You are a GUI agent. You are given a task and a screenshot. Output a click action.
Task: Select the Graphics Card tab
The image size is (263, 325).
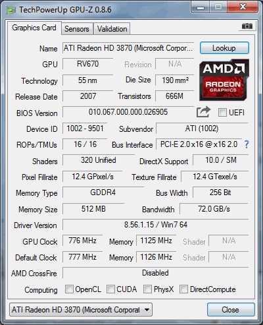click(34, 28)
